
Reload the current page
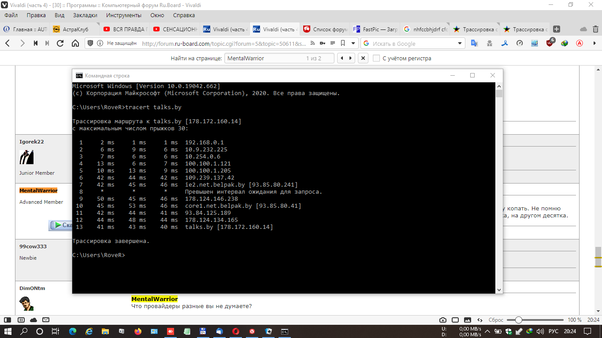(60, 43)
